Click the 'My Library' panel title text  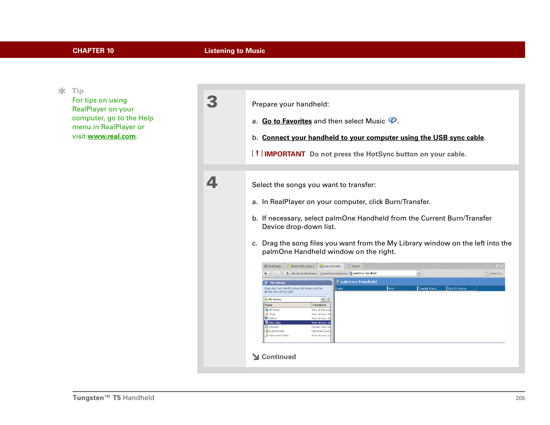coord(277,283)
